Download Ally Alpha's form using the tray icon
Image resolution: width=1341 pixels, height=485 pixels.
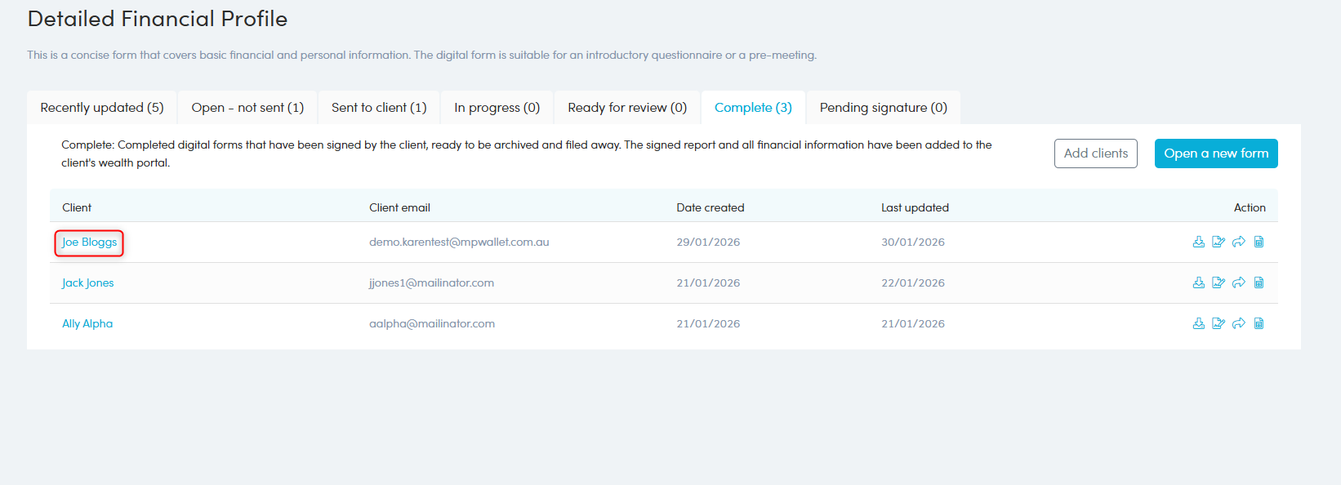[x=1198, y=323]
